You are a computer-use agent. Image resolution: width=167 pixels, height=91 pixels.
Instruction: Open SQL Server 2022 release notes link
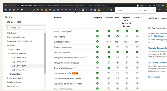157,63
